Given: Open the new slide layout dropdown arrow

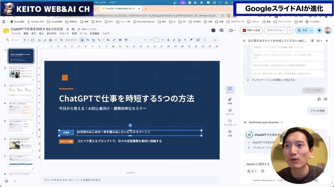Looking at the screenshot, I should (x=28, y=40).
